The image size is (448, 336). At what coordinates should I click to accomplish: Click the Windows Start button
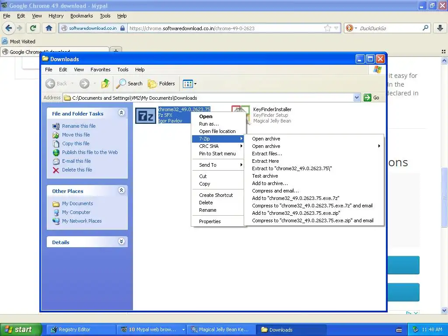point(21,329)
